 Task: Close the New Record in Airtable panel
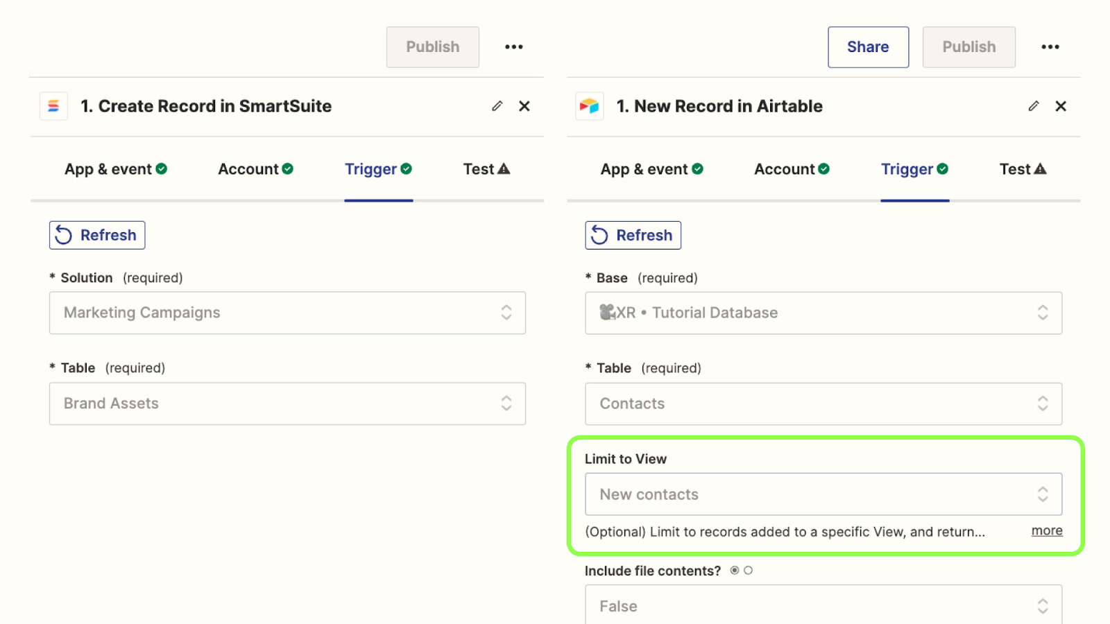click(1061, 106)
